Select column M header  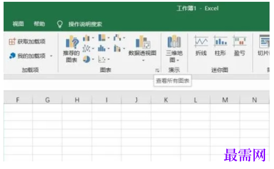click(225, 100)
